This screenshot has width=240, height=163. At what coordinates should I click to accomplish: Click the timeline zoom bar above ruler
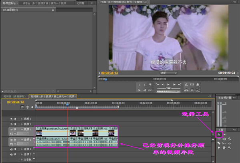coord(104,100)
